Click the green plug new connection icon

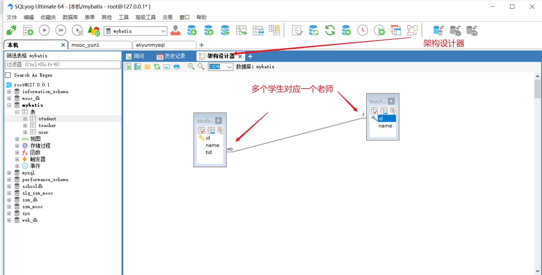[11, 30]
